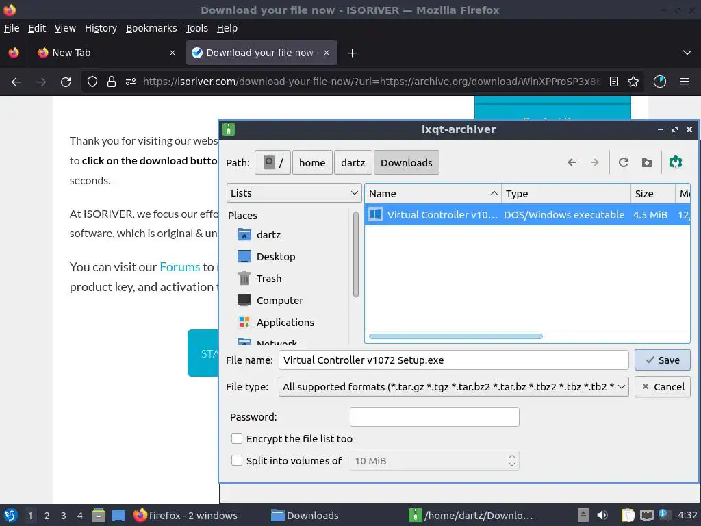Click the Downloads path breadcrumb button

(x=407, y=162)
